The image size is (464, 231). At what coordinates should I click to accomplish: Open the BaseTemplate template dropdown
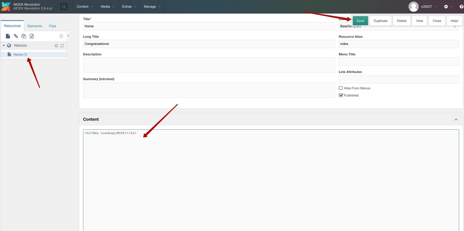(x=455, y=26)
